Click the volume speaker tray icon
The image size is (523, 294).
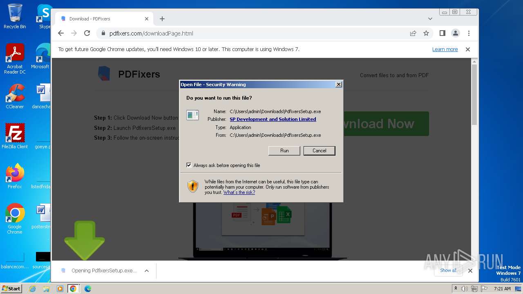[465, 289]
